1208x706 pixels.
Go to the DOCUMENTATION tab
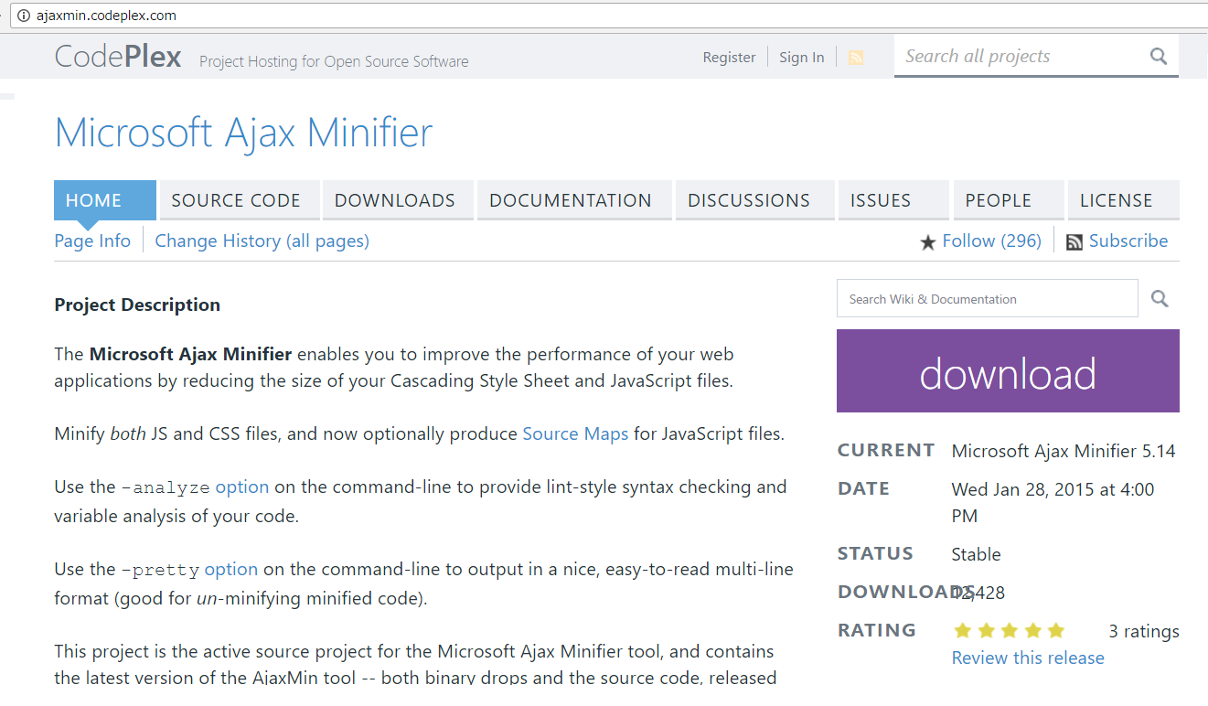[x=575, y=200]
